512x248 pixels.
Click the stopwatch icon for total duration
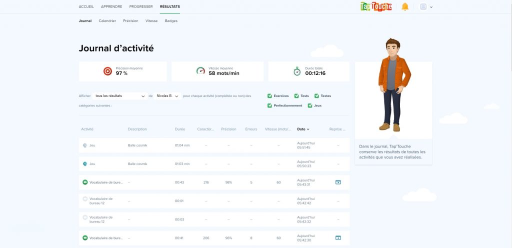(297, 71)
